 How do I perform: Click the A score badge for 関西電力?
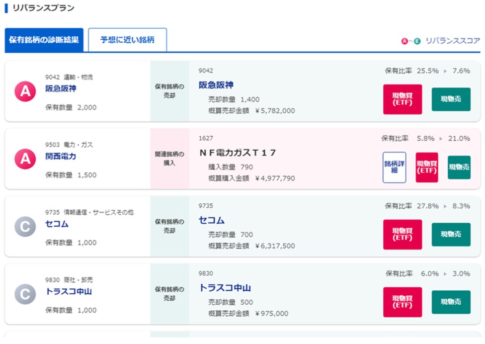pyautogui.click(x=25, y=159)
